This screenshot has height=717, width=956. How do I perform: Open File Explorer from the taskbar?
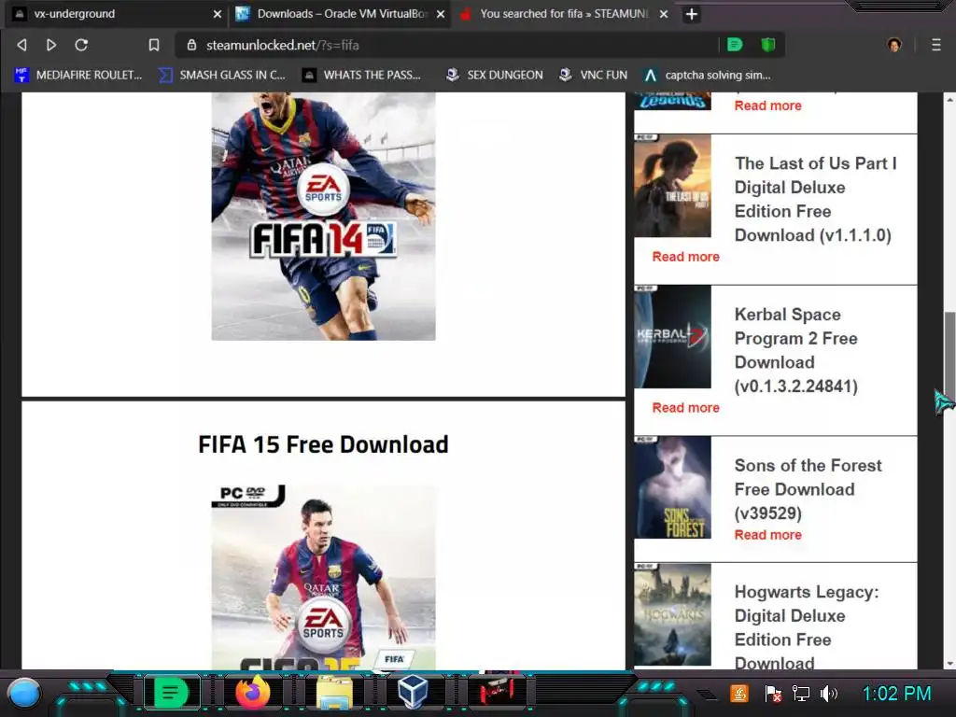[x=334, y=693]
